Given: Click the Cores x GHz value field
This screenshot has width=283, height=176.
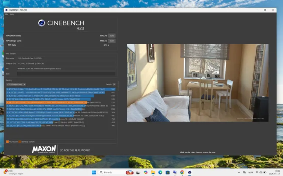Looking at the screenshot, I should (31, 63).
